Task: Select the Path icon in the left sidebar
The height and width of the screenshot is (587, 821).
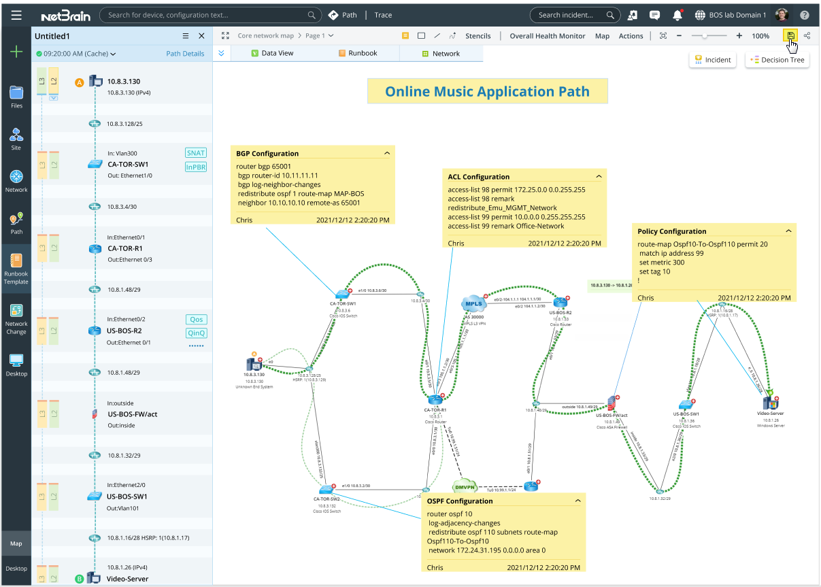Action: point(16,222)
